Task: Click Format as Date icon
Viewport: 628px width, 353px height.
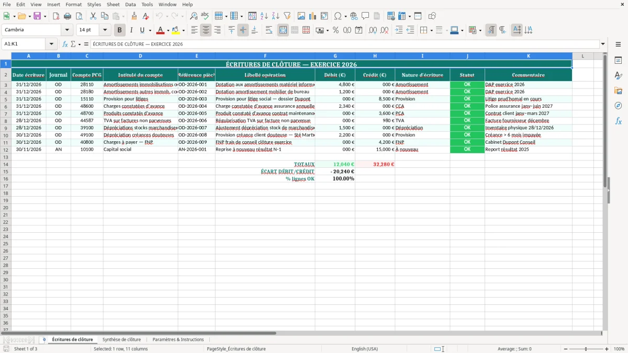Action: point(359,30)
